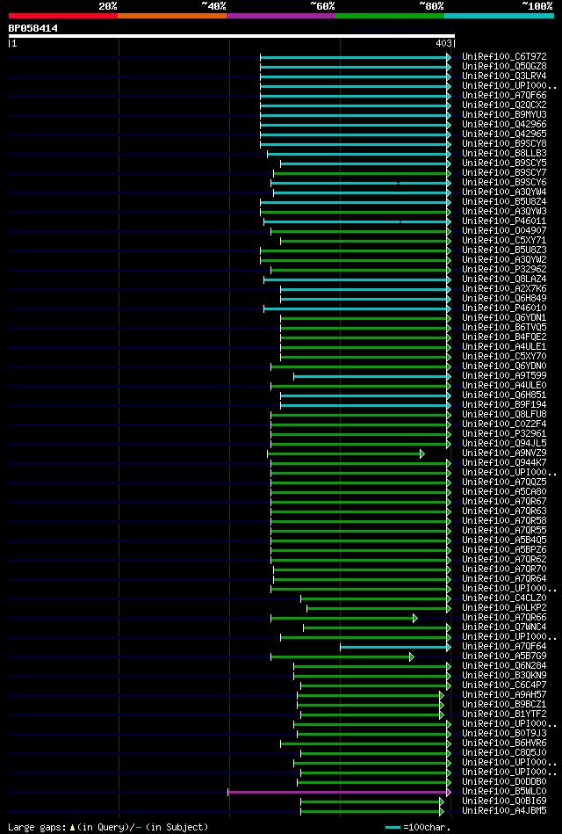Image resolution: width=562 pixels, height=834 pixels.
Task: Select the UniRef100_O04907 hit
Action: click(504, 231)
